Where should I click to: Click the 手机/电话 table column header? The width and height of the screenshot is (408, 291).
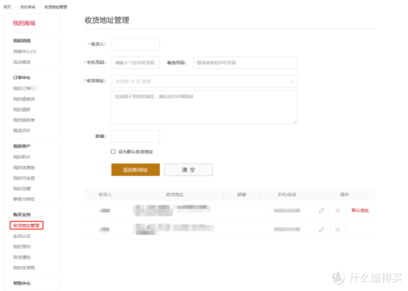287,194
